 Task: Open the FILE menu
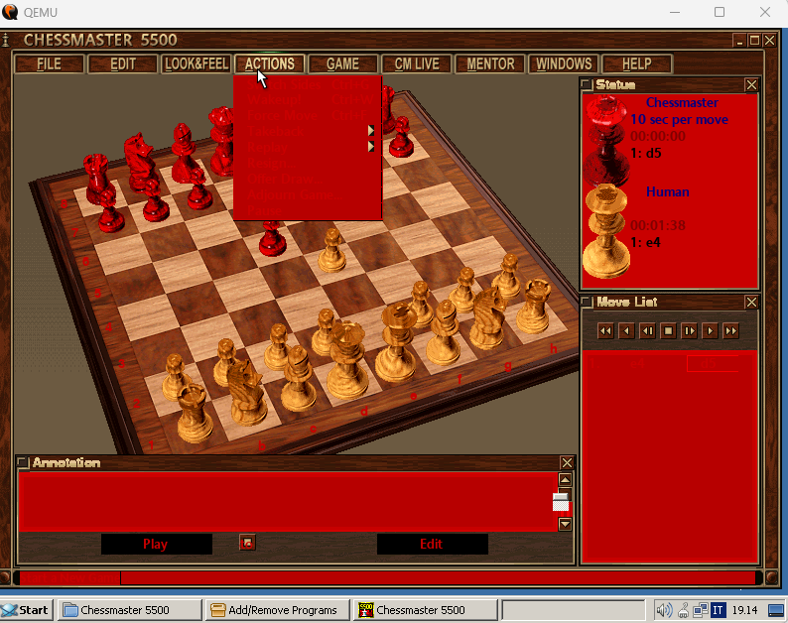click(49, 63)
